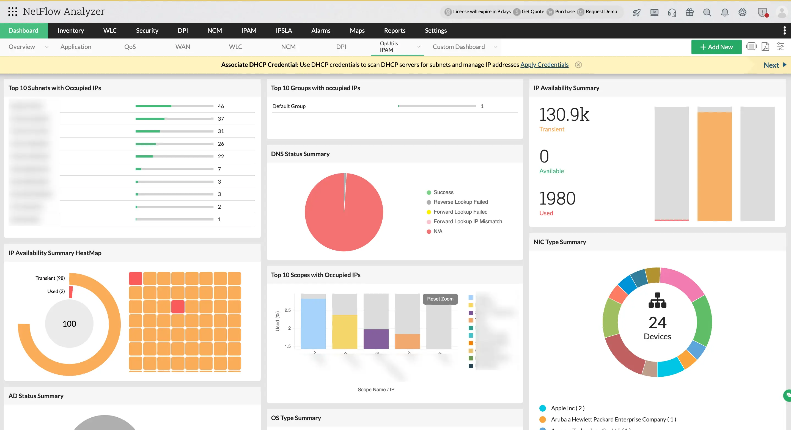This screenshot has height=430, width=791.
Task: Open the settings gear icon
Action: click(x=743, y=13)
